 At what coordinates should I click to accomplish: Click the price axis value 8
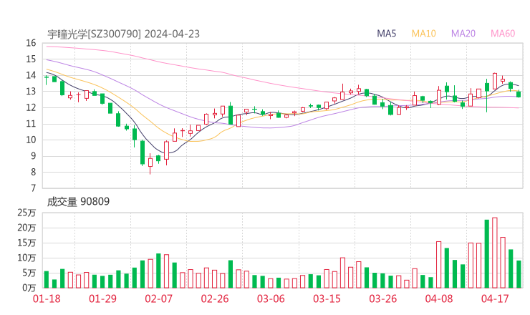(33, 173)
